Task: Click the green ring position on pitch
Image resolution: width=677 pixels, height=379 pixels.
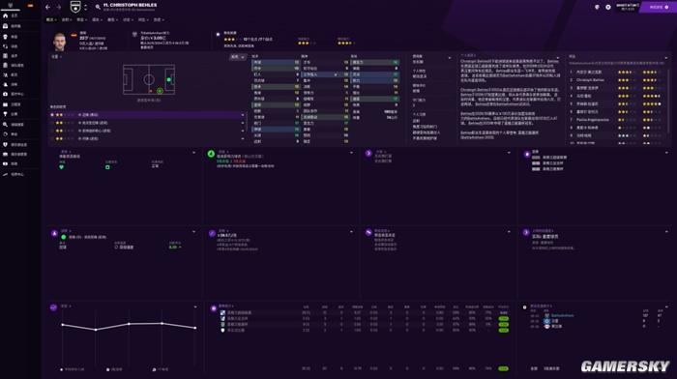Action: pos(160,91)
